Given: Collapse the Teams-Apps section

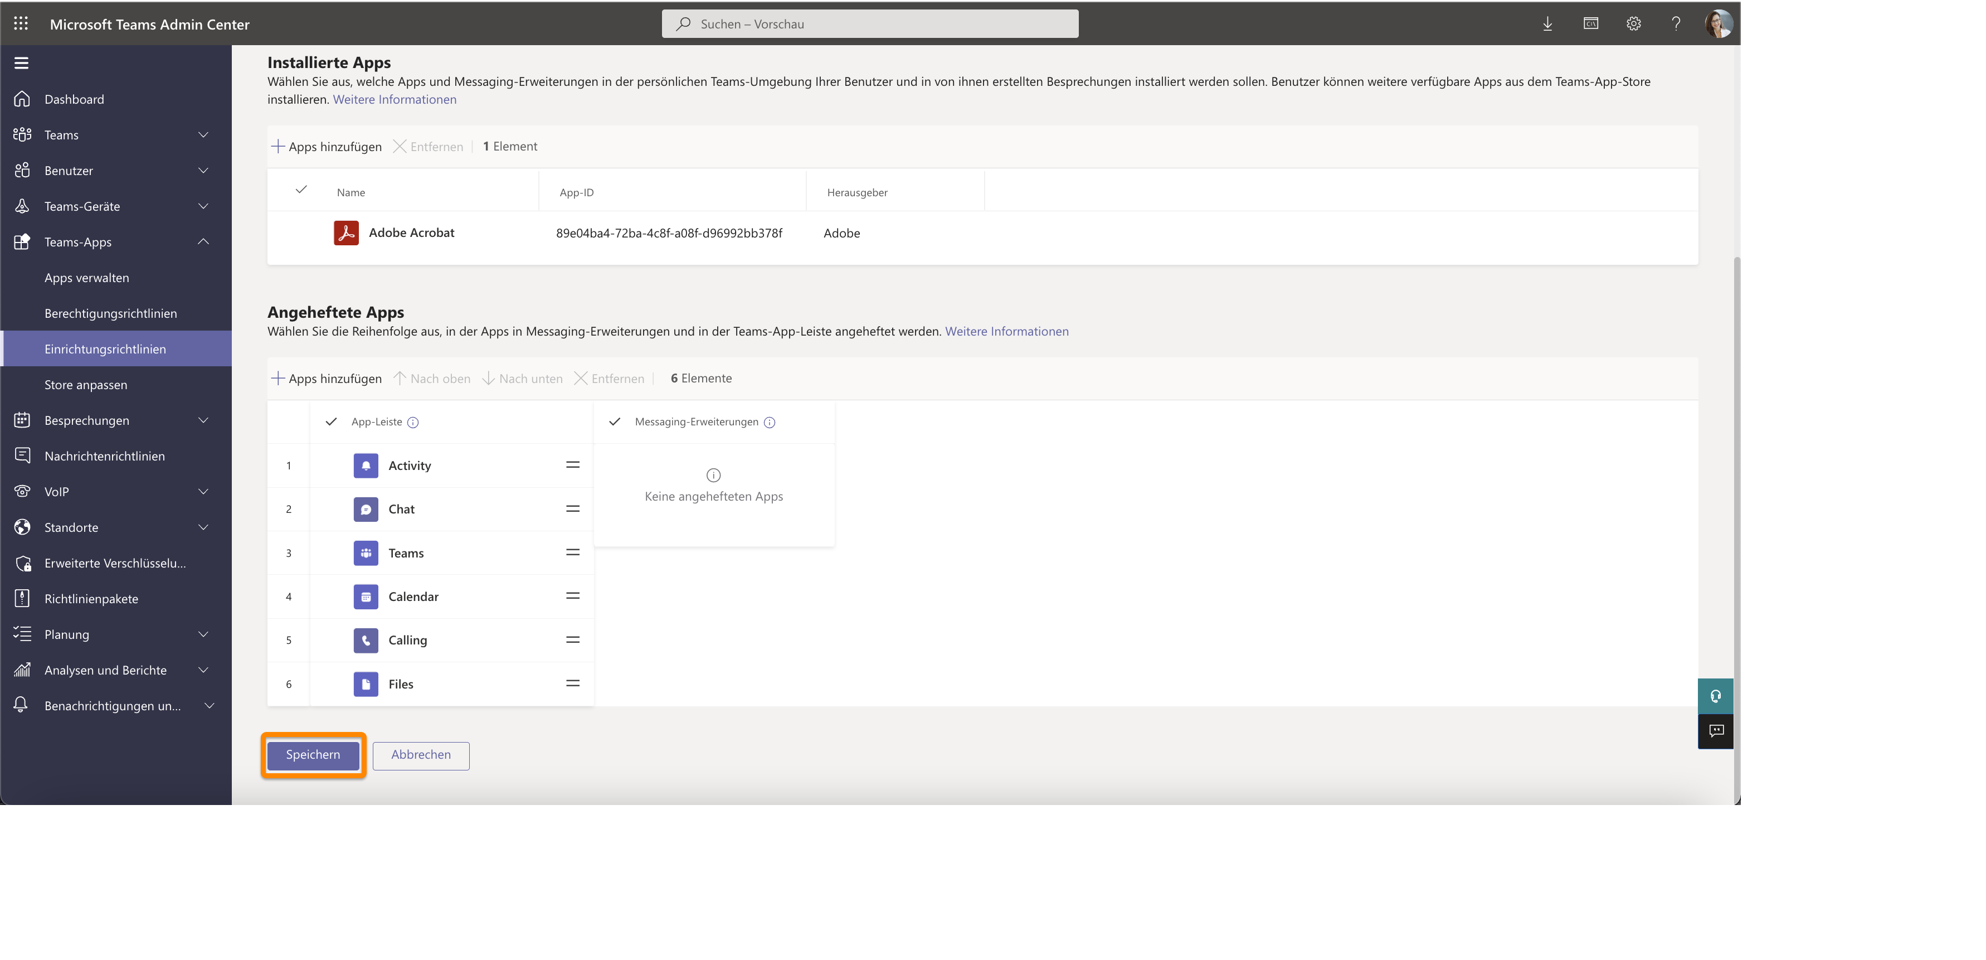Looking at the screenshot, I should [203, 241].
